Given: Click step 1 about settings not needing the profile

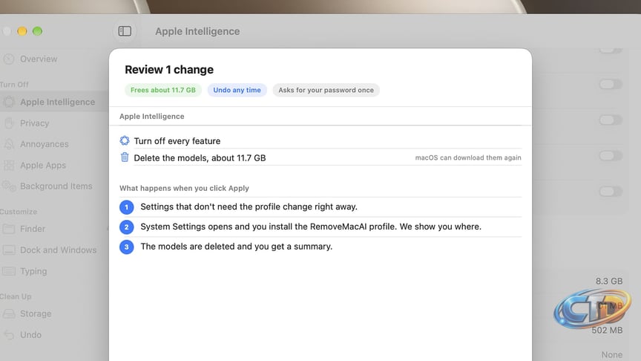Looking at the screenshot, I should (x=249, y=206).
